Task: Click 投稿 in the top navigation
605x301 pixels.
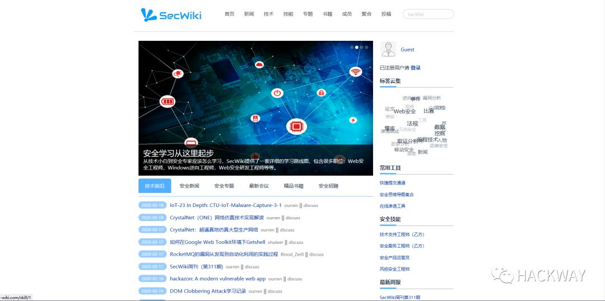Action: click(386, 14)
